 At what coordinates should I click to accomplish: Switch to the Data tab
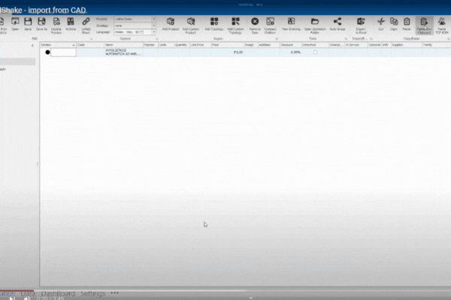pos(28,294)
